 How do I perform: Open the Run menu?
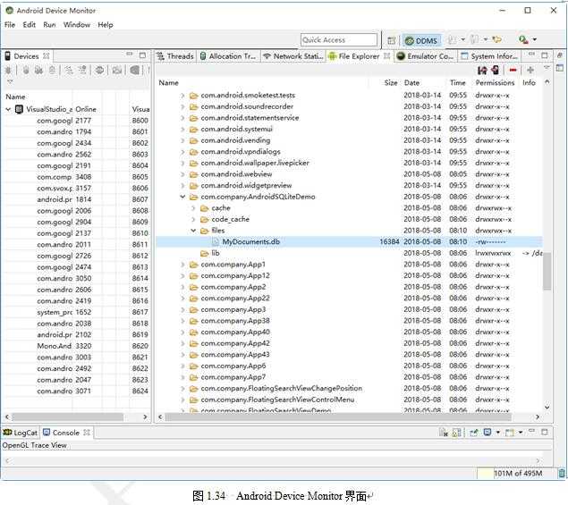49,25
